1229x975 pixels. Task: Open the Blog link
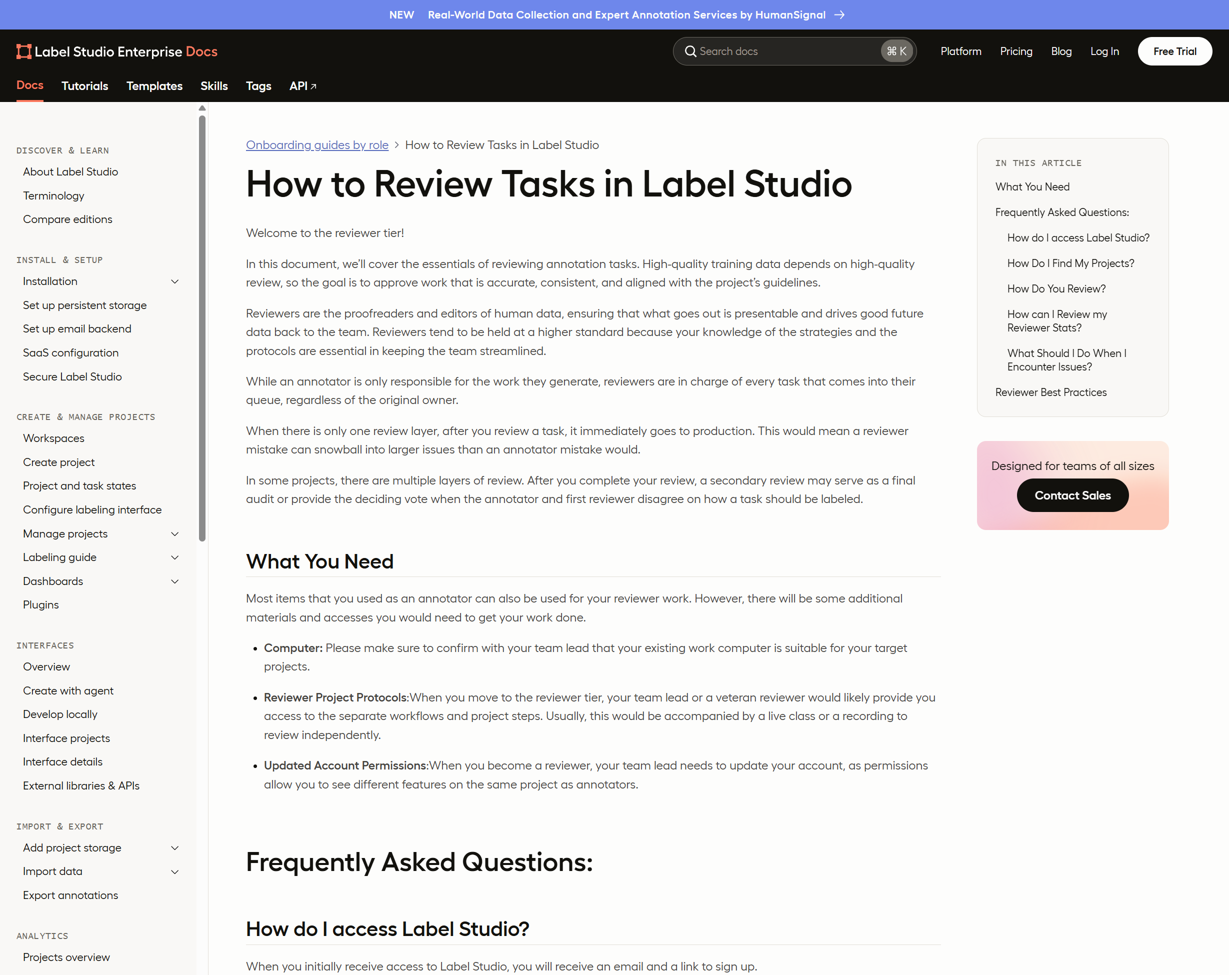[1061, 51]
